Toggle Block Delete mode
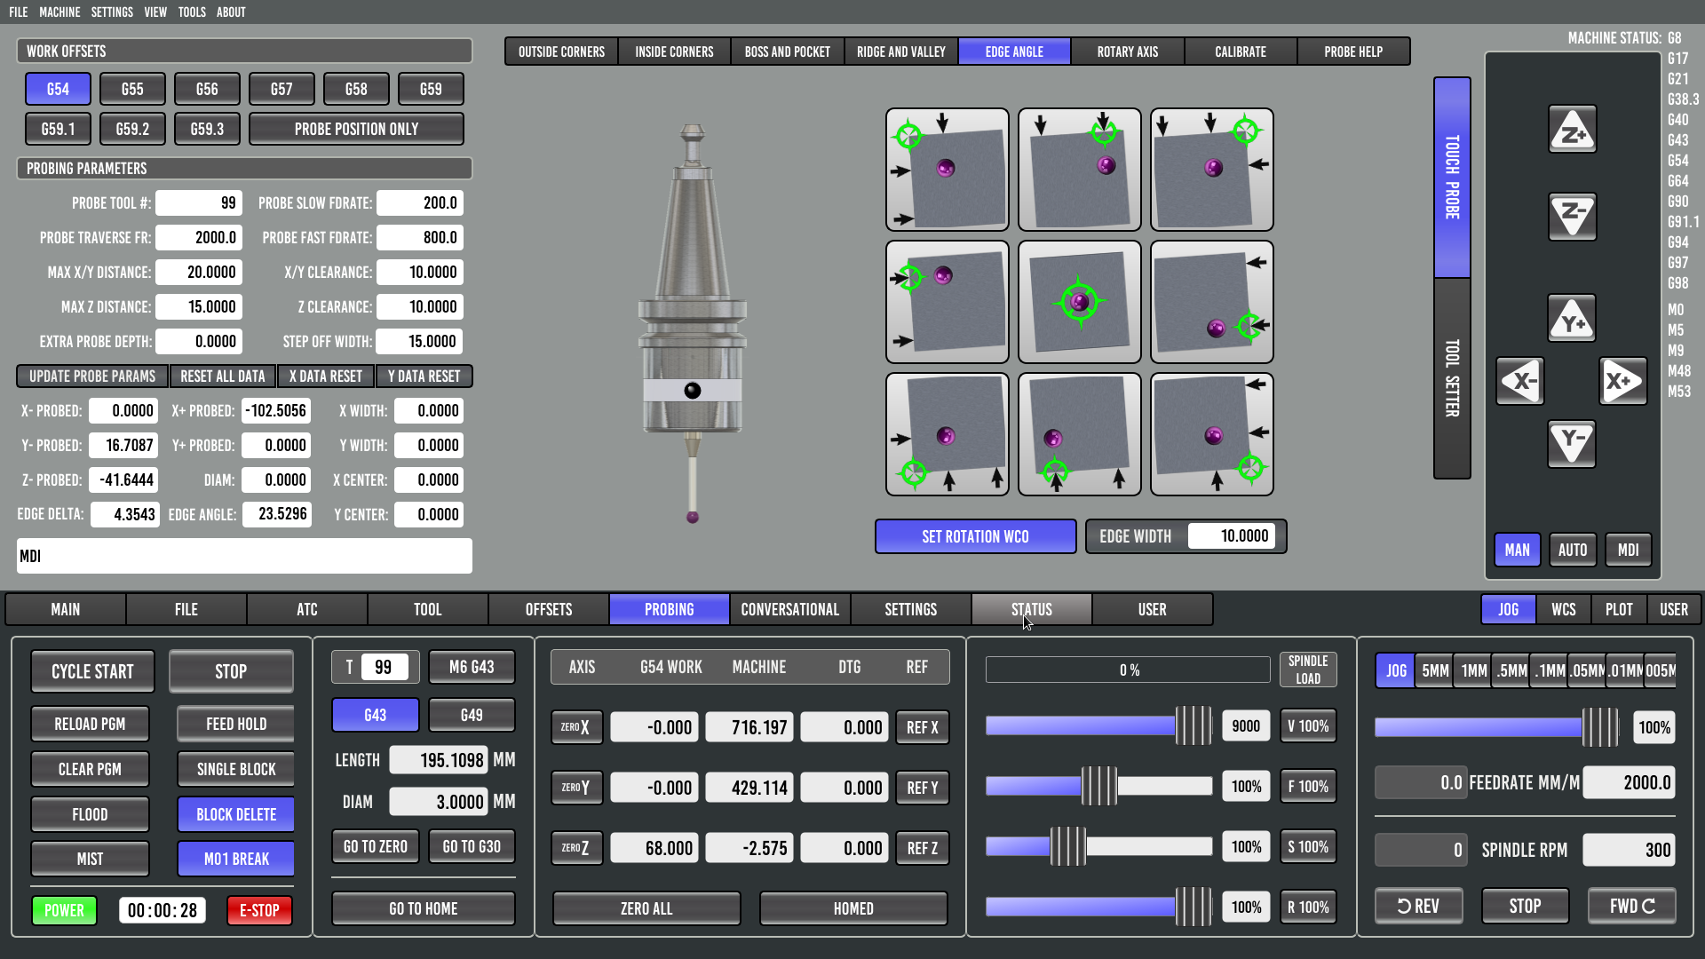This screenshot has width=1705, height=959. pyautogui.click(x=236, y=814)
